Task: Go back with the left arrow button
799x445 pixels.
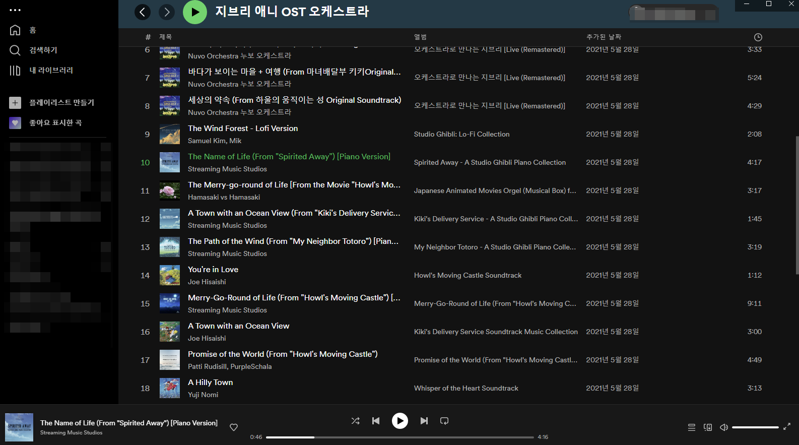Action: point(143,12)
